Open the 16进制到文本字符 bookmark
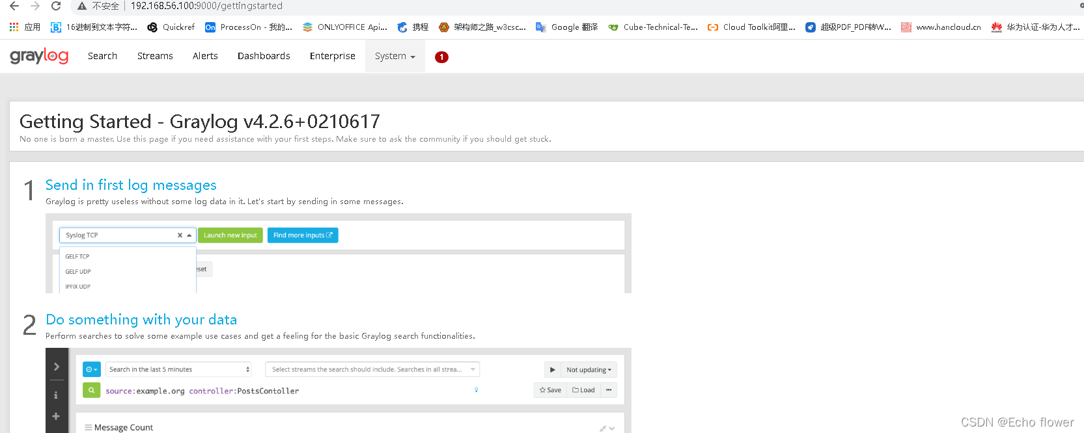The height and width of the screenshot is (433, 1084). (x=94, y=27)
